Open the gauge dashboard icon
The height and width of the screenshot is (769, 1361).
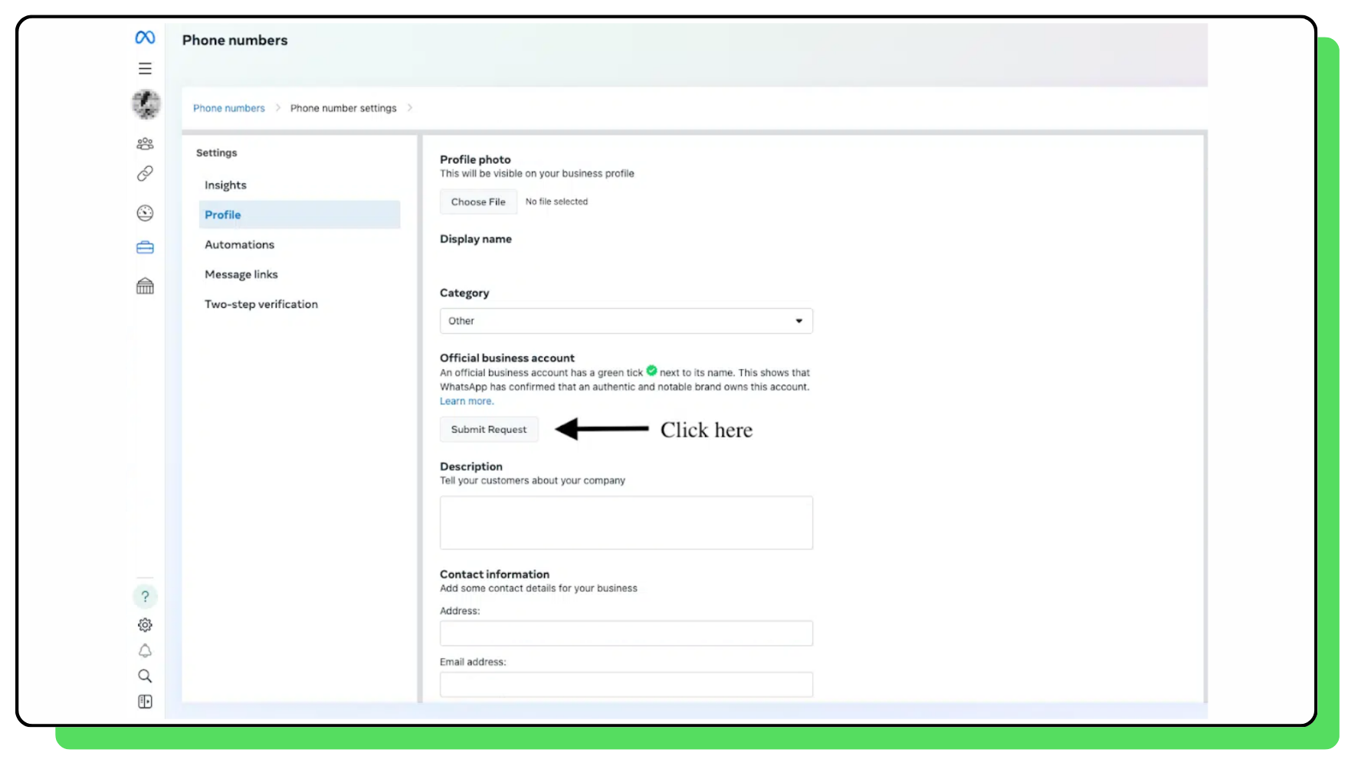pos(145,213)
